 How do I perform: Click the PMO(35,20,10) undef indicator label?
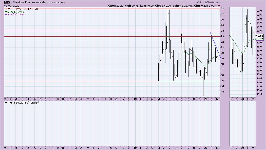tap(22, 103)
